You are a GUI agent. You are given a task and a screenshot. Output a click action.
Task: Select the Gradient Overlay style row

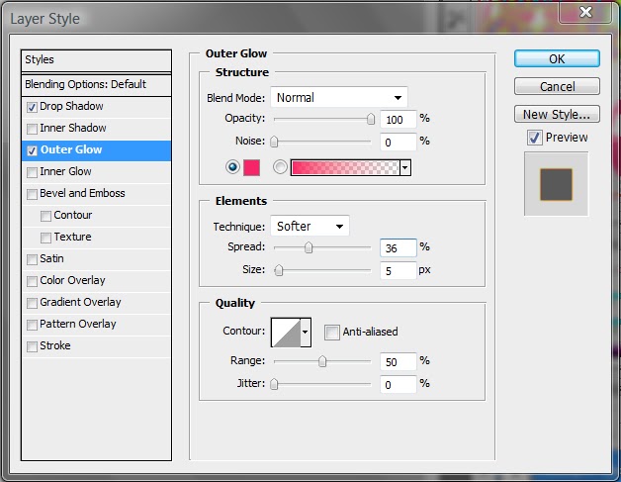pos(96,303)
